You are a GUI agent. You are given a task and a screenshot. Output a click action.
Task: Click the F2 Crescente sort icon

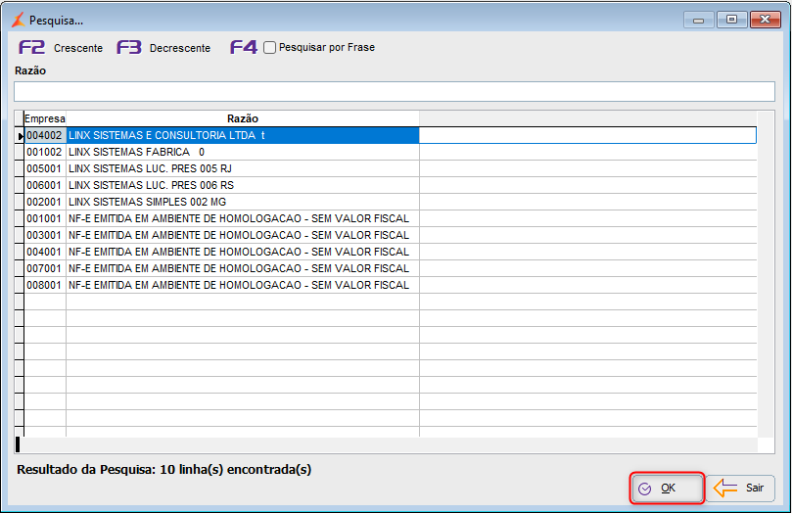tap(32, 47)
